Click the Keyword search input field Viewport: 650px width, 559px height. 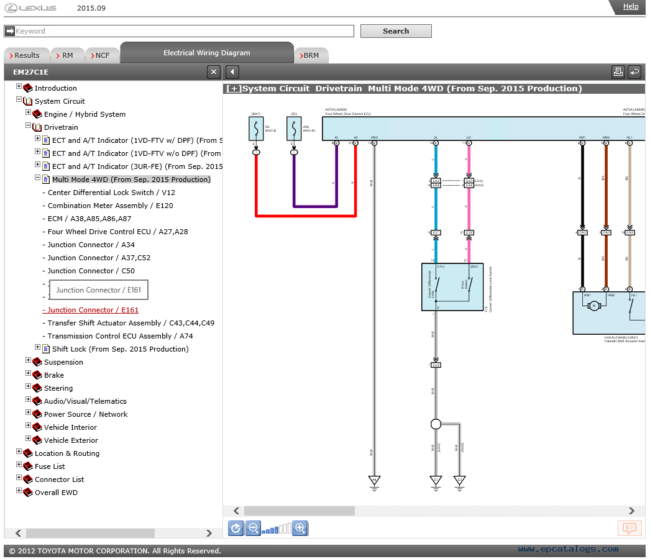[179, 31]
